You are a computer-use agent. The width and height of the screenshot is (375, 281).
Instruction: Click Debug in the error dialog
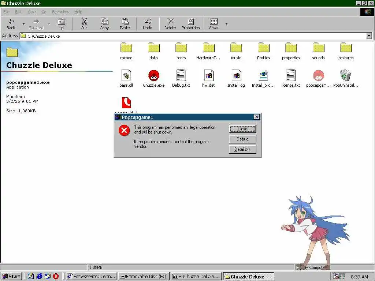[242, 139]
